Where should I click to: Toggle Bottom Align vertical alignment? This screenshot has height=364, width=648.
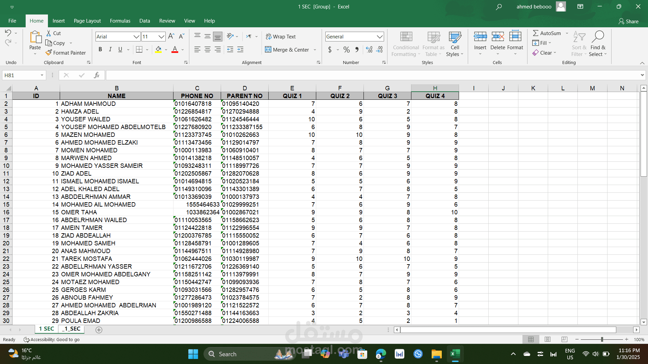pyautogui.click(x=218, y=36)
